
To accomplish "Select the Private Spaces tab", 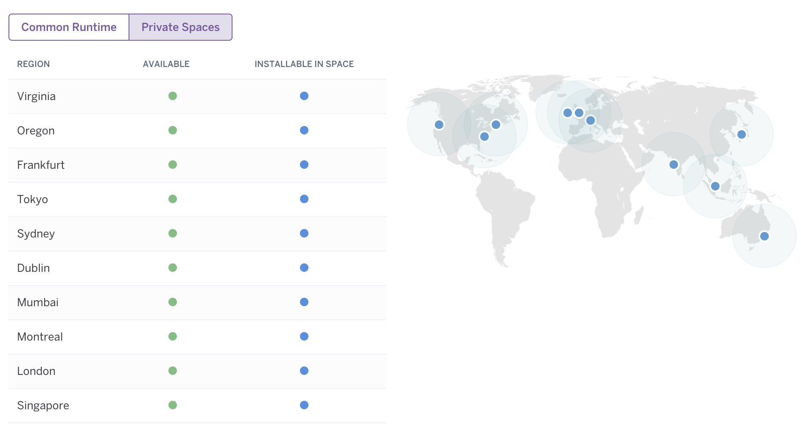I will pos(181,27).
